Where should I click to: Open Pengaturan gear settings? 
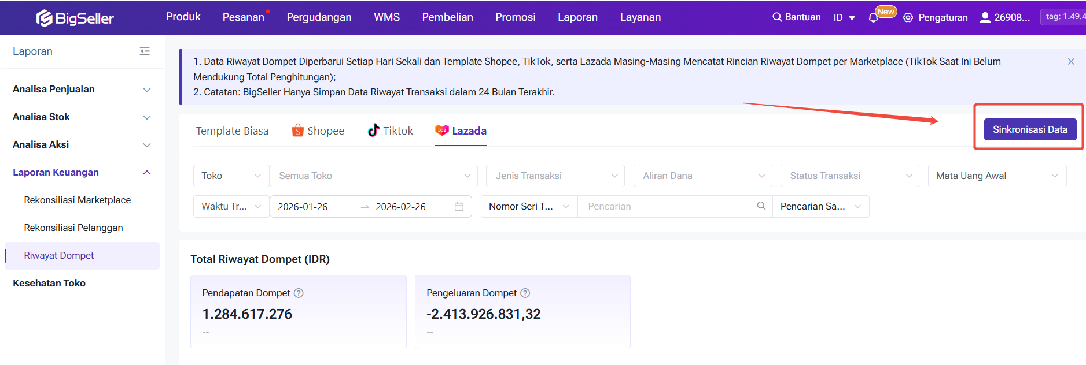coord(908,18)
